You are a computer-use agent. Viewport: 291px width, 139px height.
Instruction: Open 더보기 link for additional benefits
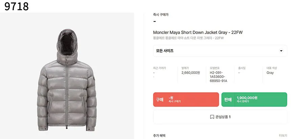283,136
